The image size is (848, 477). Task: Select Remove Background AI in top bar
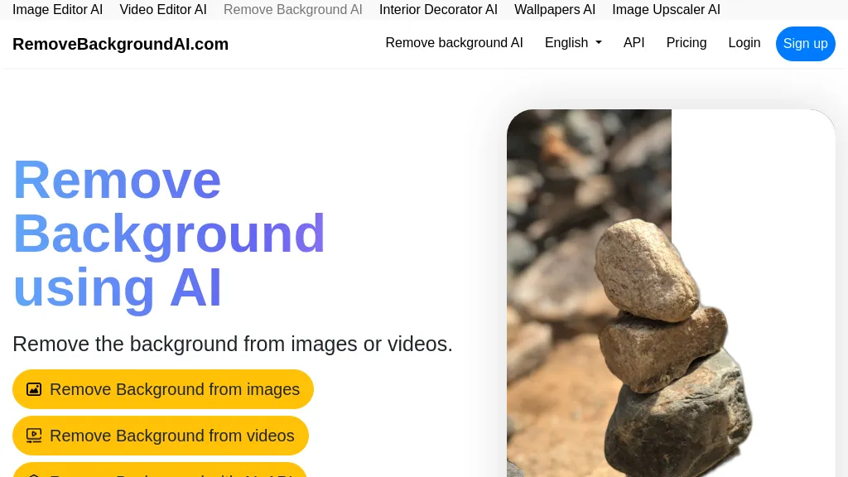[292, 10]
